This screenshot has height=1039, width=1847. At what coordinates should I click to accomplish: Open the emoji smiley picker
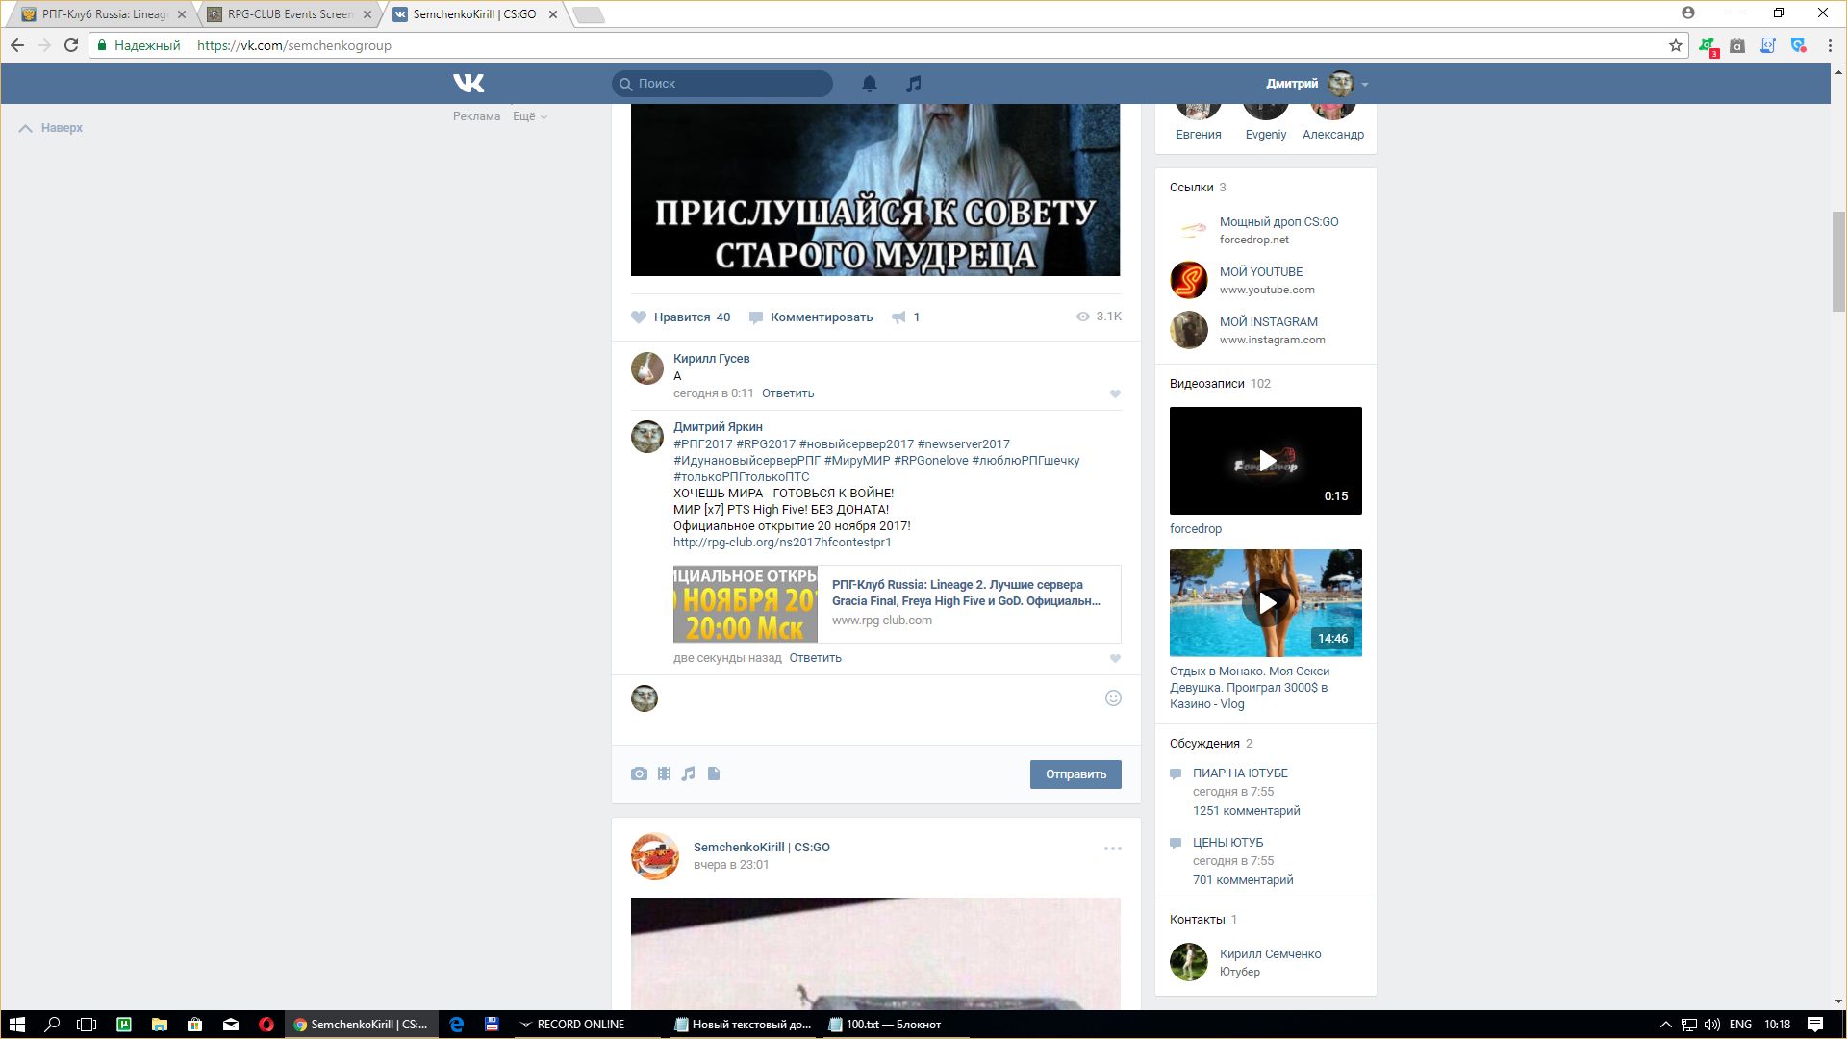[x=1113, y=698]
